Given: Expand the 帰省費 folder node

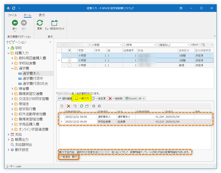Looking at the screenshot, I should (12, 88).
